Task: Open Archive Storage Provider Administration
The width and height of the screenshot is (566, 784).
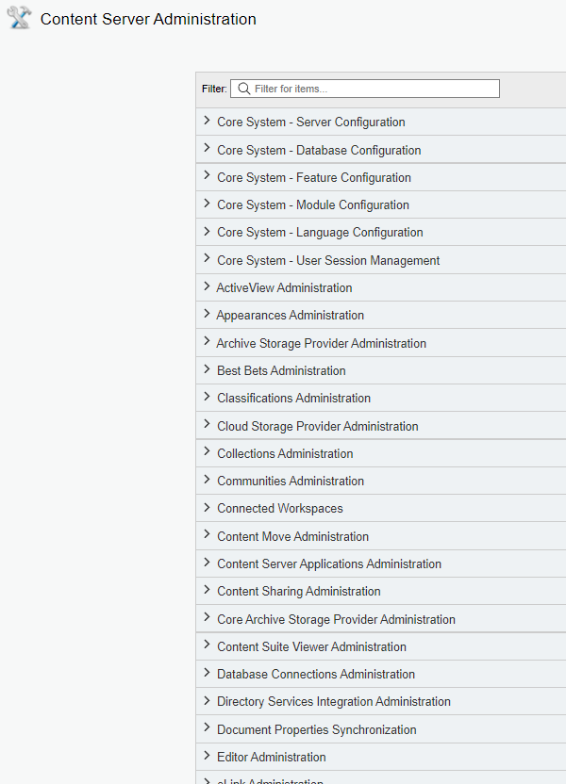Action: [321, 343]
